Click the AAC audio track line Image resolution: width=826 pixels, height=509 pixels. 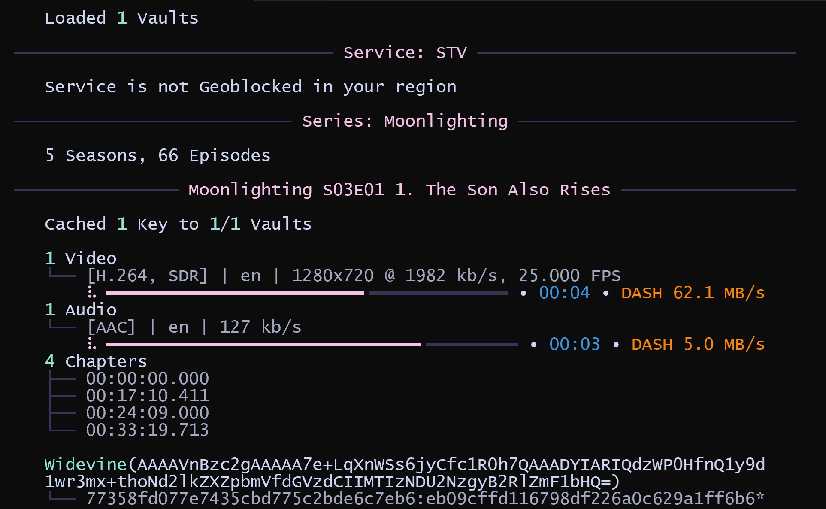(x=194, y=327)
